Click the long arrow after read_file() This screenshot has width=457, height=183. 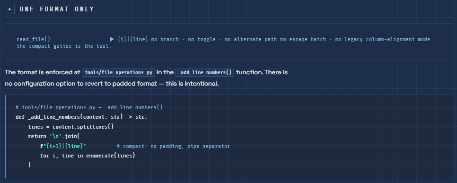84,39
